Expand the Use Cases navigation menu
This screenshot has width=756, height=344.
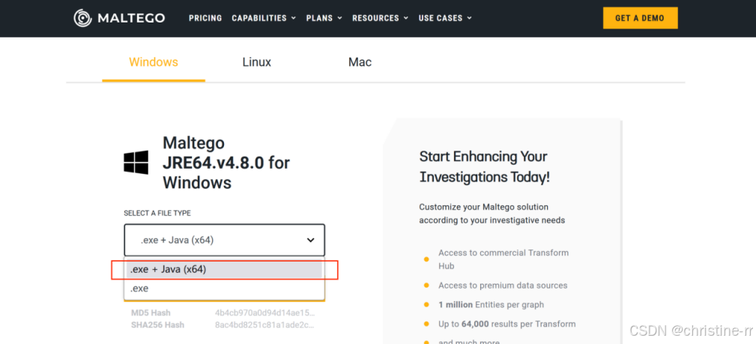tap(445, 18)
